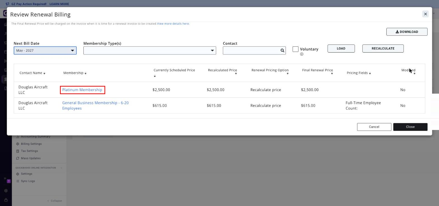Click the Tax Settings icon
The width and height of the screenshot is (439, 206).
17,151
